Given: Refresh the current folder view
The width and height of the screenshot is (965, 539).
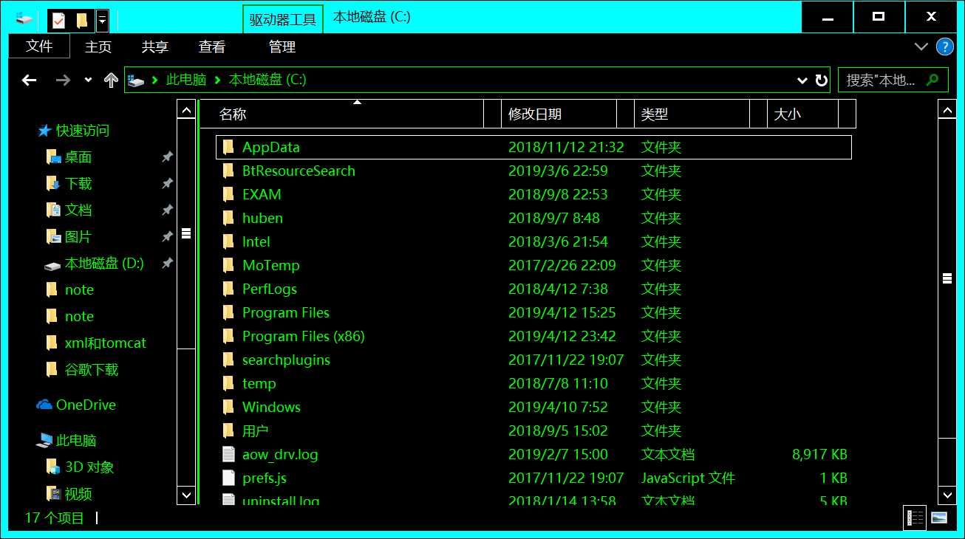Looking at the screenshot, I should pos(821,80).
